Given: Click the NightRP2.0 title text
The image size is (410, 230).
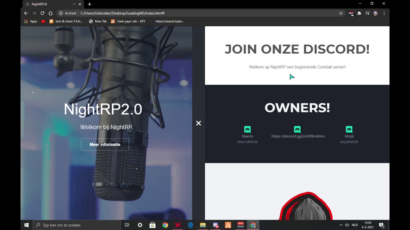Looking at the screenshot, I should (103, 109).
